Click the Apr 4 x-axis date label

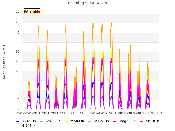(140, 113)
